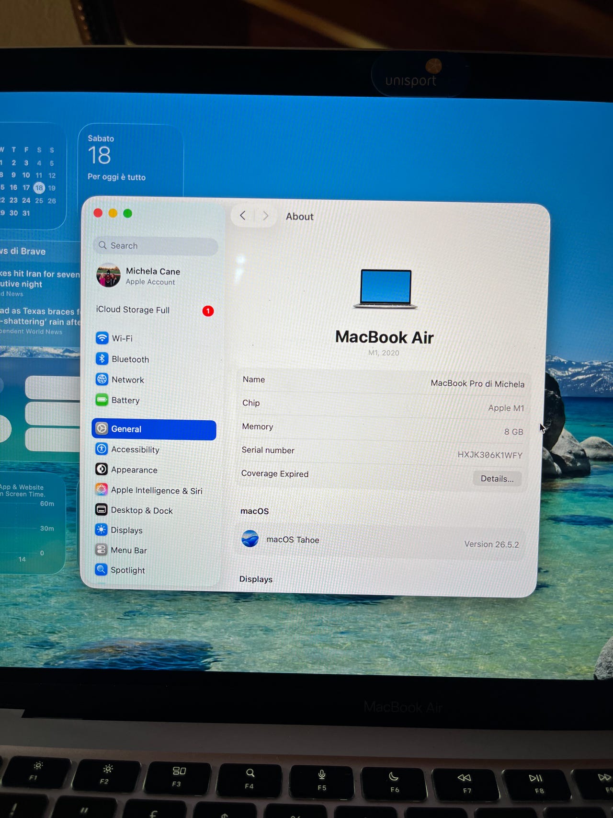The height and width of the screenshot is (818, 613).
Task: Click the Desktop & Dock icon
Action: click(x=101, y=509)
